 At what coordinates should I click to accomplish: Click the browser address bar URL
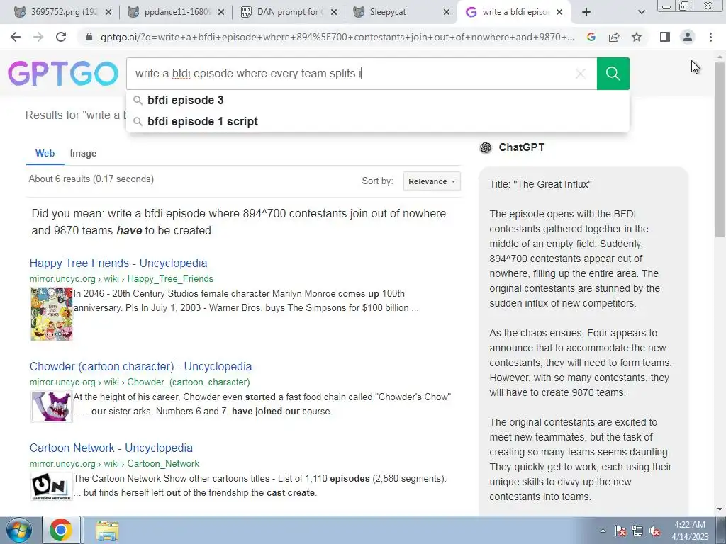[337, 37]
